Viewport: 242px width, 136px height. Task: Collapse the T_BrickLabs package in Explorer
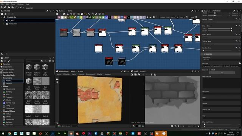tap(2, 17)
